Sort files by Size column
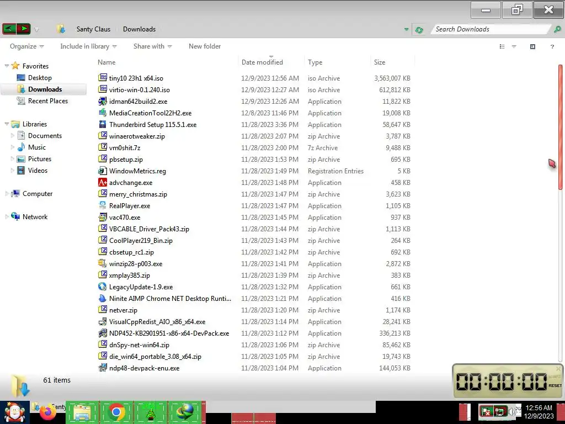The height and width of the screenshot is (424, 565). click(x=380, y=62)
